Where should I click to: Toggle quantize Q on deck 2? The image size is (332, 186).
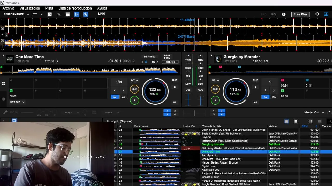coord(255,87)
